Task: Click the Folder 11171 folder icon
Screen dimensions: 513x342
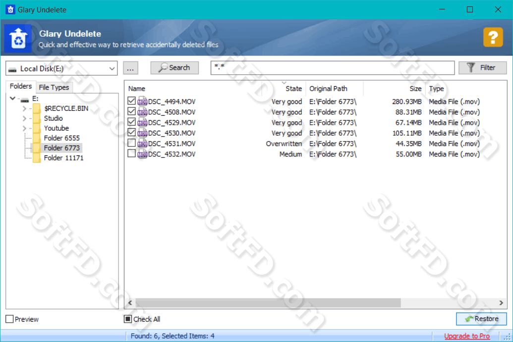Action: pos(37,158)
